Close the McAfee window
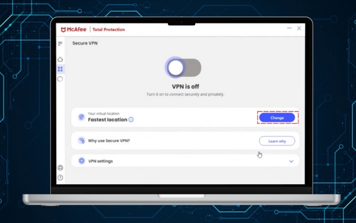 pos(299,28)
